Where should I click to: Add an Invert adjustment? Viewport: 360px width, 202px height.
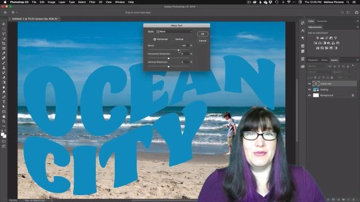tap(317, 48)
